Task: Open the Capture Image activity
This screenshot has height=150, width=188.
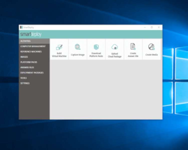Action: point(78,47)
